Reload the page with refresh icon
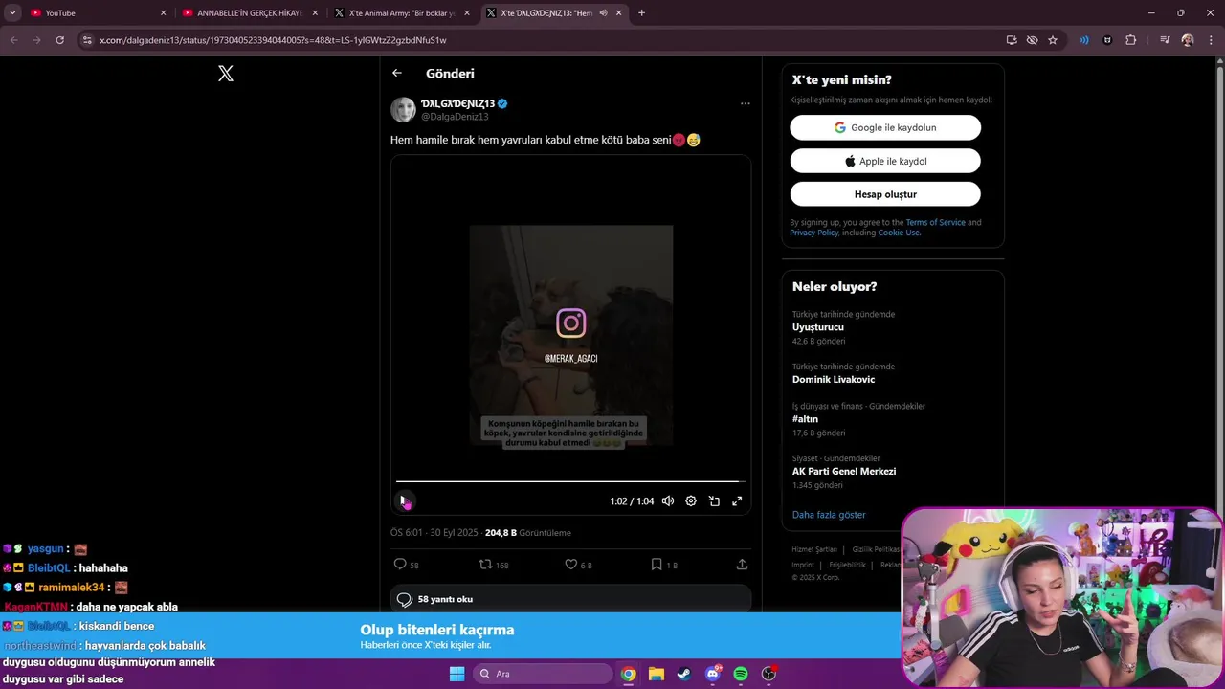This screenshot has width=1225, height=689. (x=59, y=40)
